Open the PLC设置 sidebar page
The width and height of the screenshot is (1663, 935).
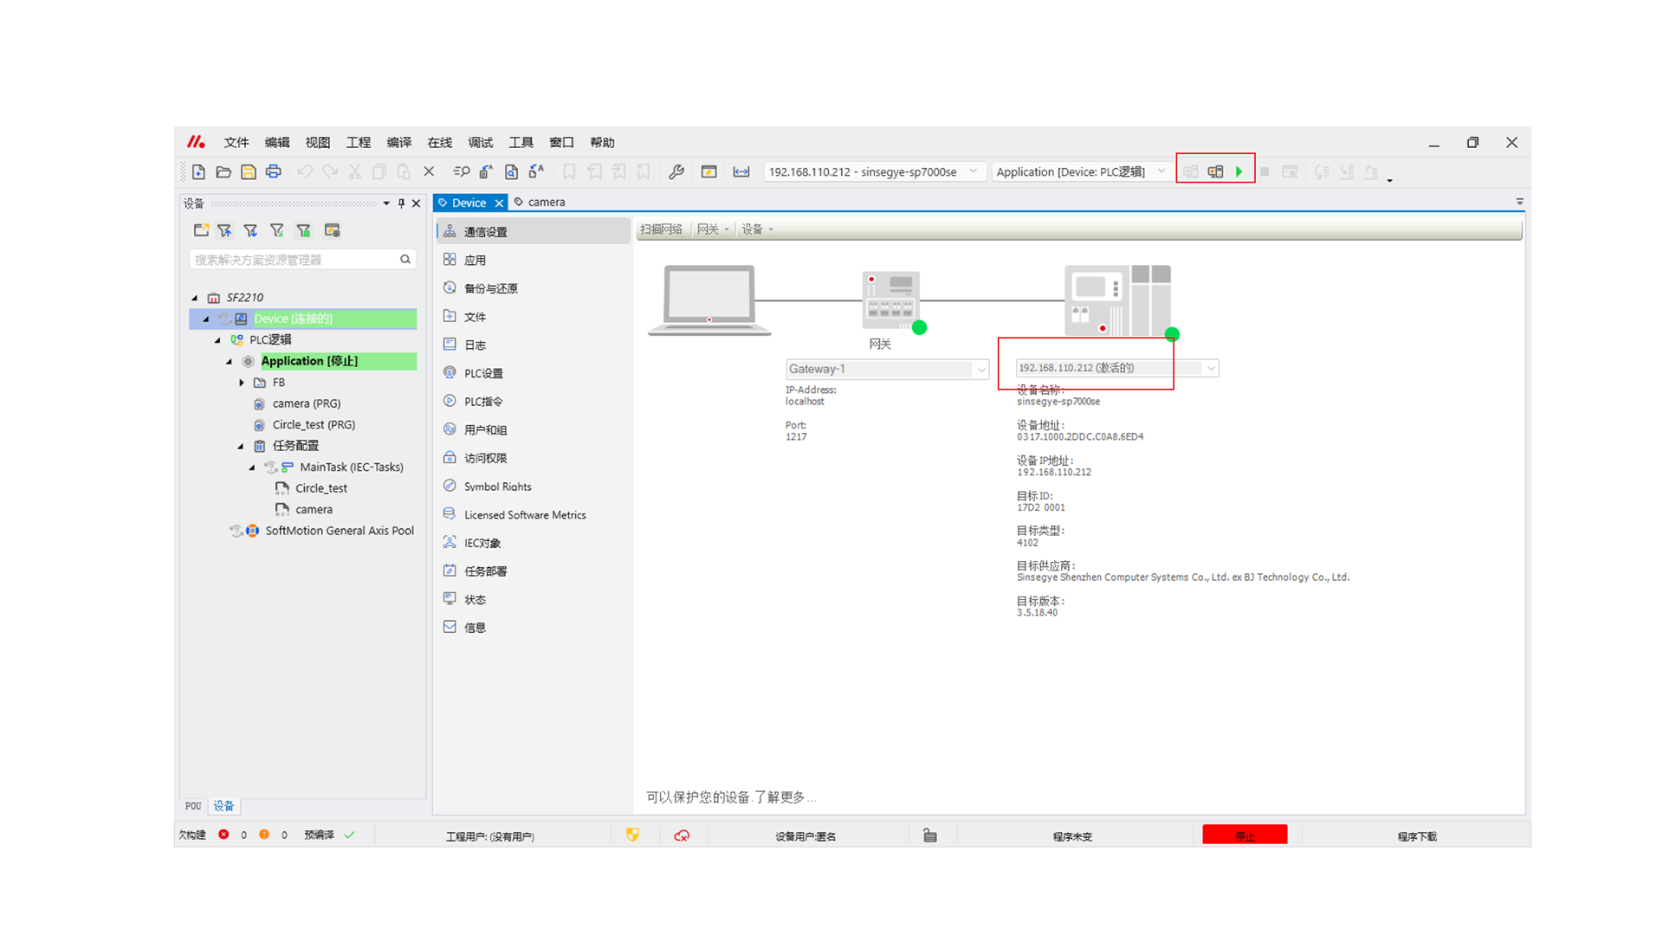coord(483,373)
